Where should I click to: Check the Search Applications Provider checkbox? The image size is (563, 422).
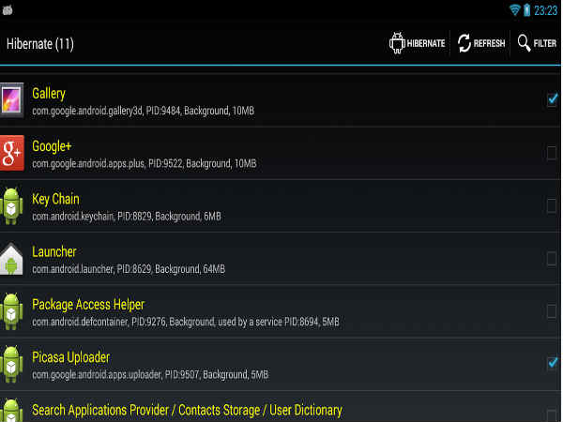click(x=552, y=414)
